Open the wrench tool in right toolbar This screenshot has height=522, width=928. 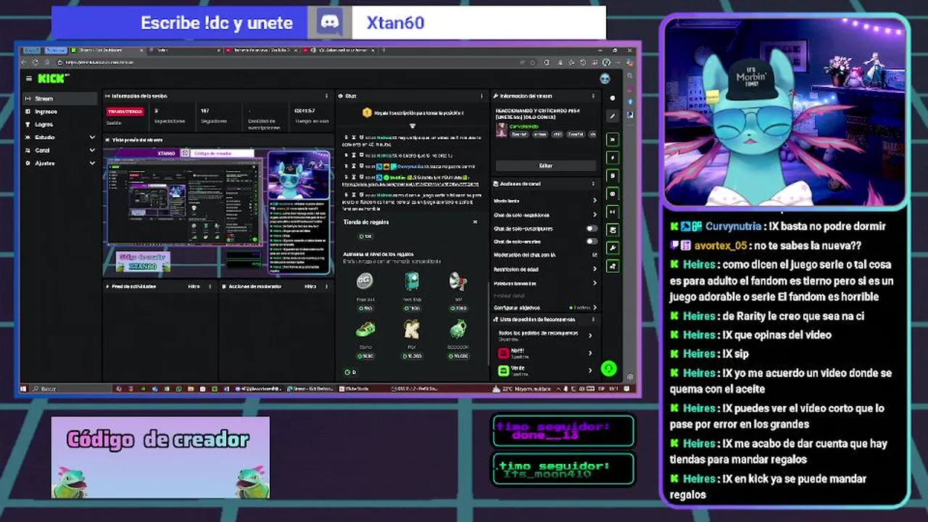(x=613, y=248)
